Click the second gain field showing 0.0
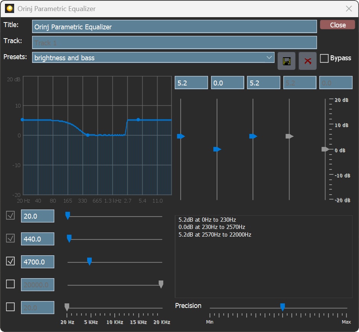The image size is (359, 332). 227,83
